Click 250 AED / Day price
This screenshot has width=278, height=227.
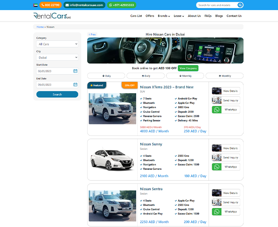pos(195,131)
